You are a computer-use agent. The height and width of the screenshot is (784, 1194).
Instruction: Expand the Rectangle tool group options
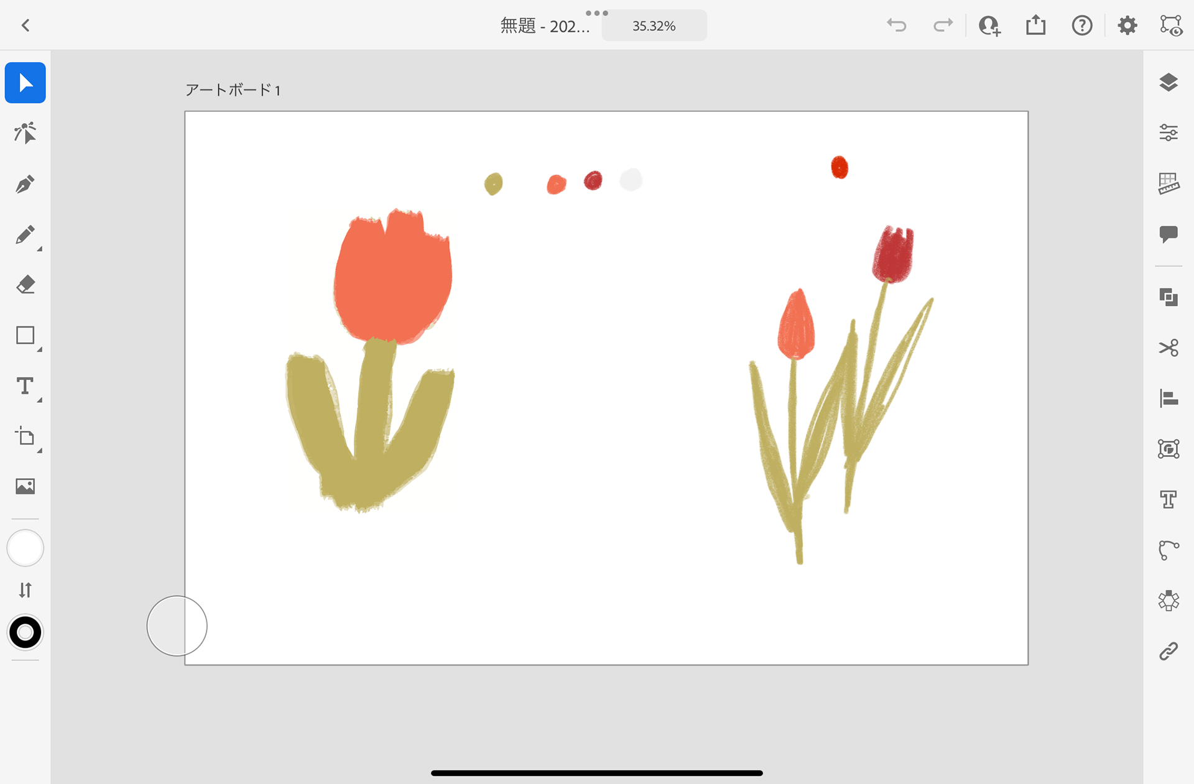pyautogui.click(x=40, y=349)
